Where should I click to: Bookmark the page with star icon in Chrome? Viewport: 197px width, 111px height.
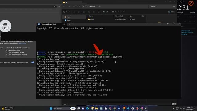[54, 6]
